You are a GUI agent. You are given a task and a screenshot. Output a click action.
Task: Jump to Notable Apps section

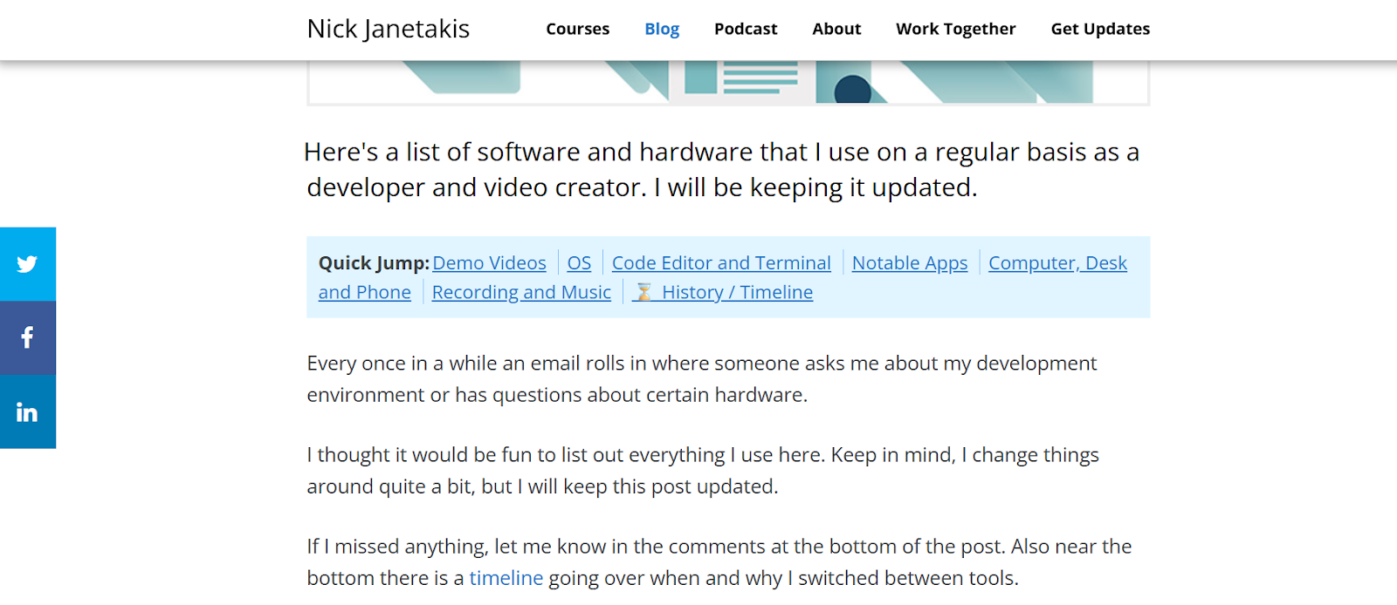tap(910, 263)
